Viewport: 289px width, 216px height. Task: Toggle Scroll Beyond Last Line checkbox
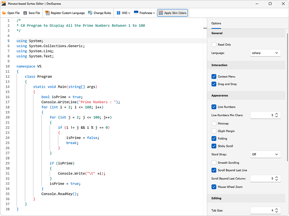click(x=214, y=170)
